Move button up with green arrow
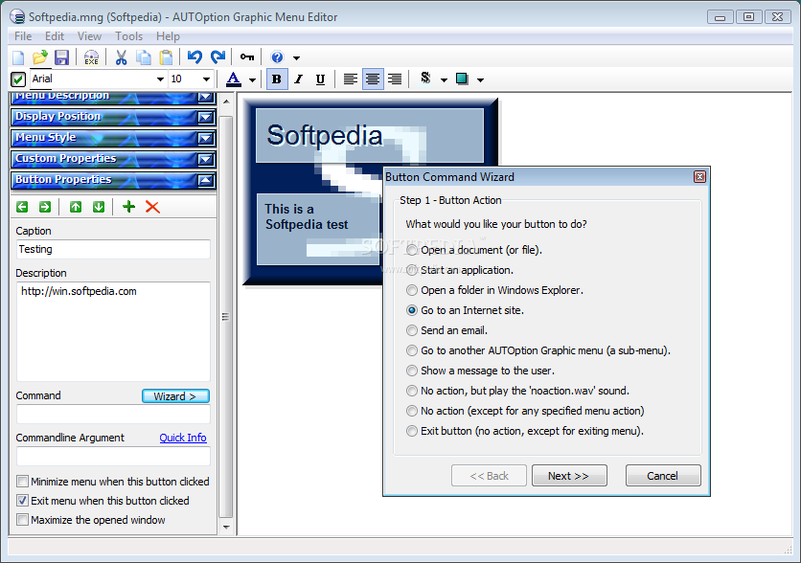 [x=76, y=207]
